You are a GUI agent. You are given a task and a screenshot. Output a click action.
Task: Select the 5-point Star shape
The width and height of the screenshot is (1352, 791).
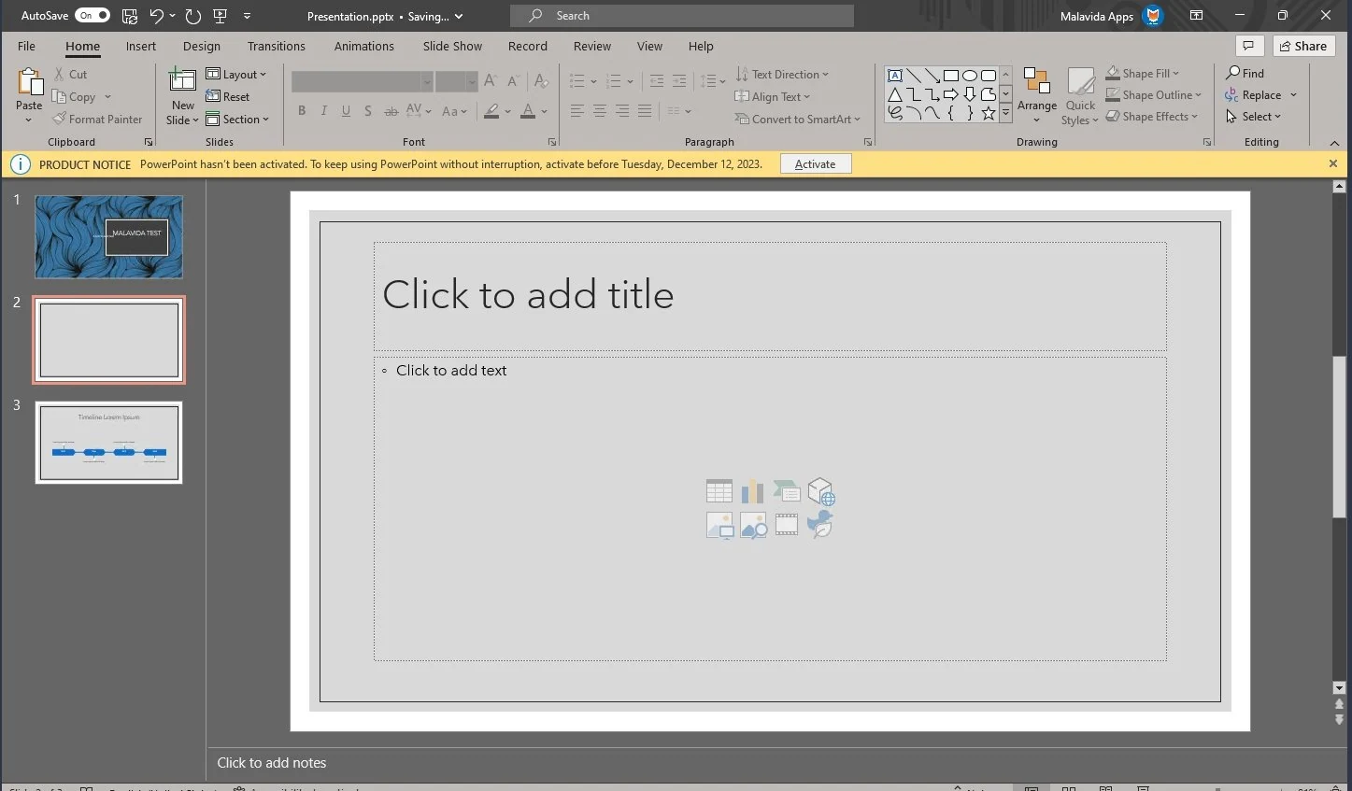(989, 113)
